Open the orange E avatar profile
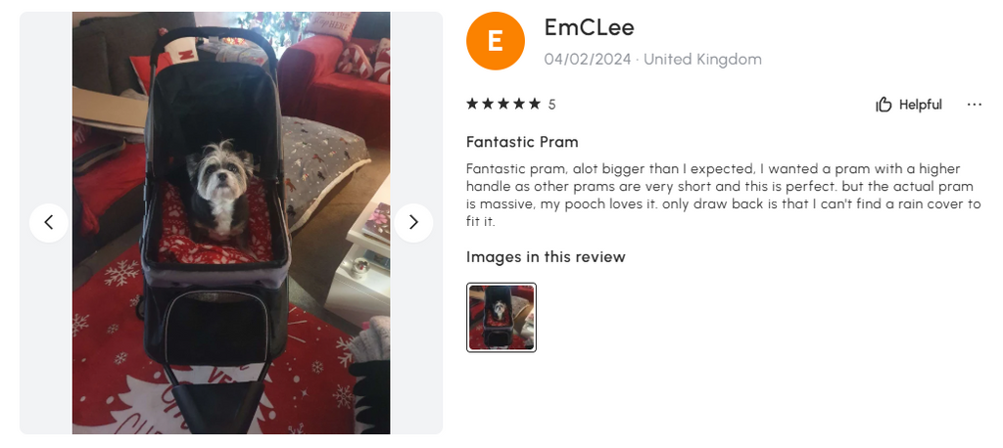Image resolution: width=1003 pixels, height=448 pixels. [x=495, y=41]
